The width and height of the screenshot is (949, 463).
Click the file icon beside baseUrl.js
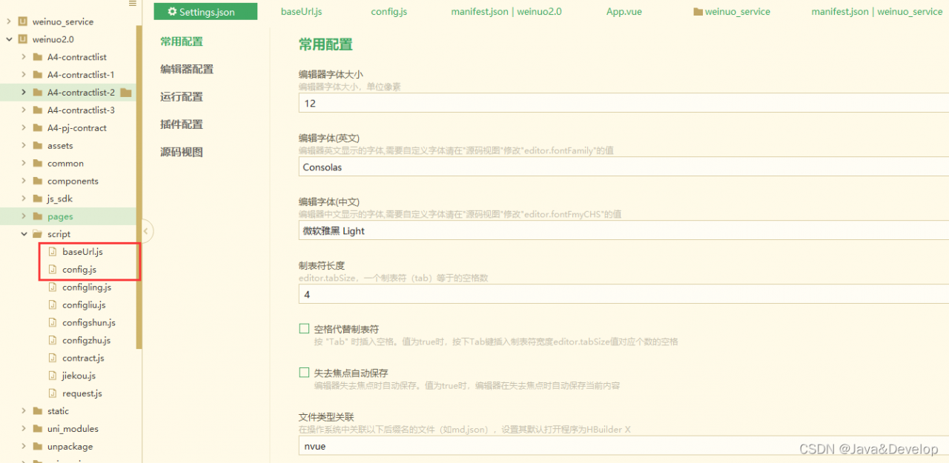coord(53,251)
